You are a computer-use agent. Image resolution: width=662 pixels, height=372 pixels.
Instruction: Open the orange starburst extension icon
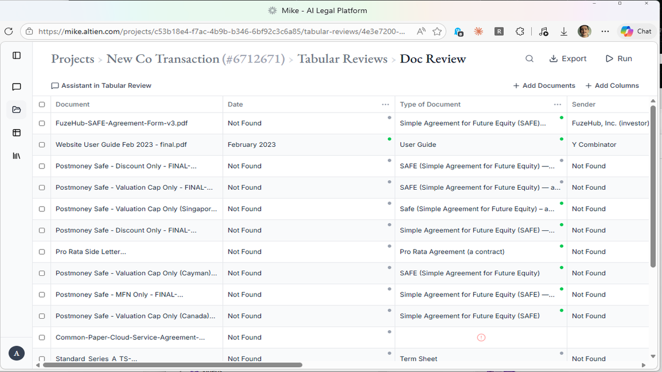coord(478,32)
